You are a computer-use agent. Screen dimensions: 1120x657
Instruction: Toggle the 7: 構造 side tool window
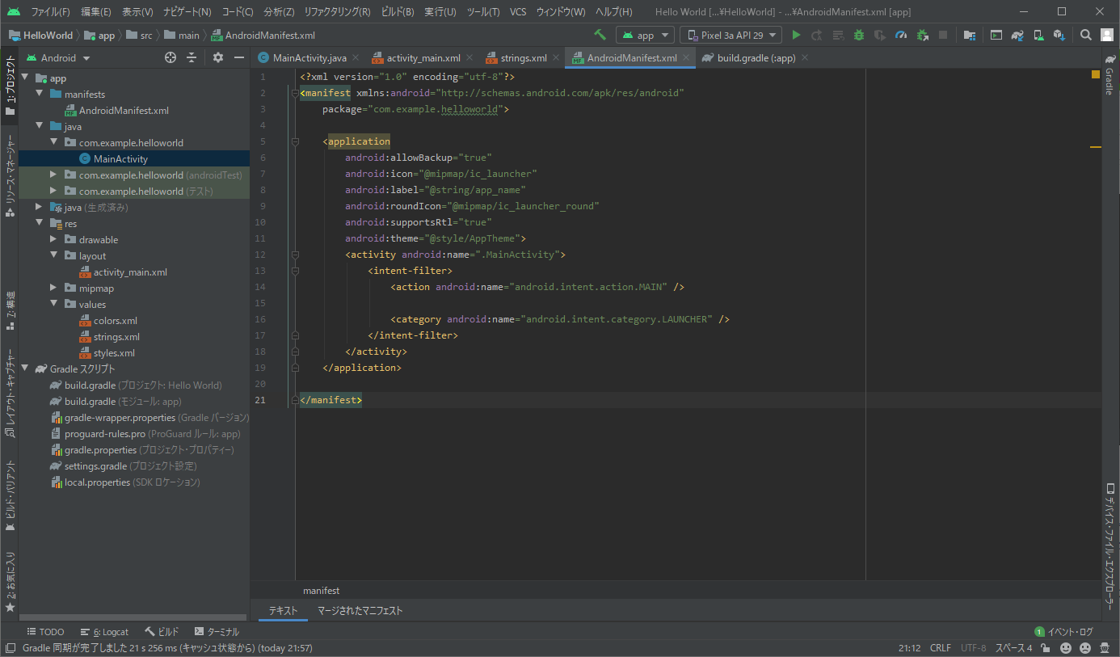click(10, 310)
